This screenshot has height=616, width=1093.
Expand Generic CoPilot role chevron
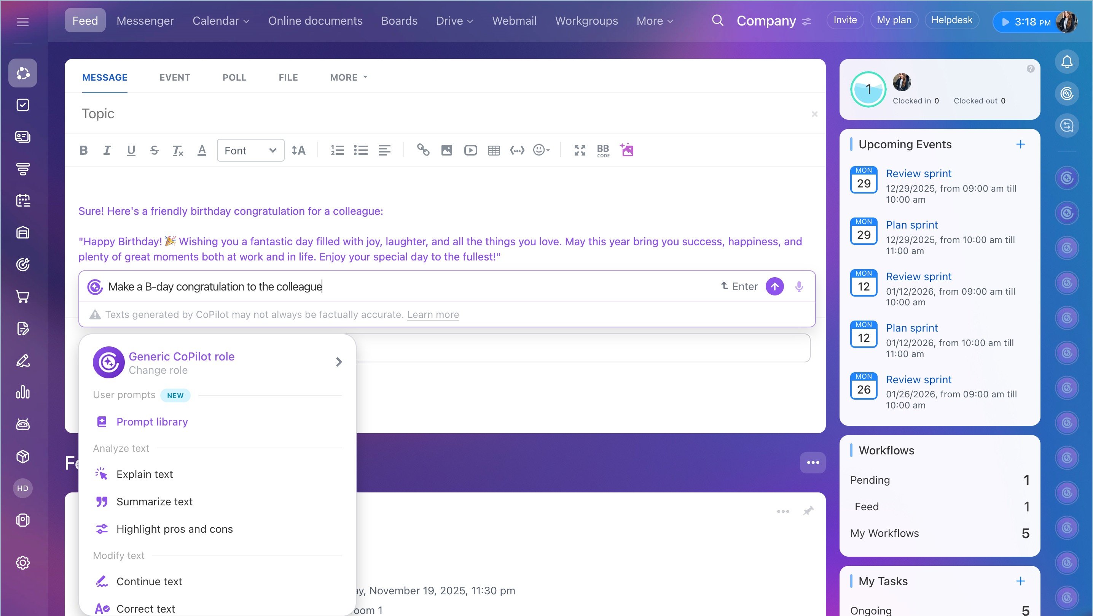pyautogui.click(x=339, y=362)
